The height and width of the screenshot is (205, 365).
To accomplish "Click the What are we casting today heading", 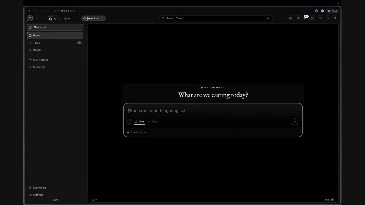I will (213, 95).
